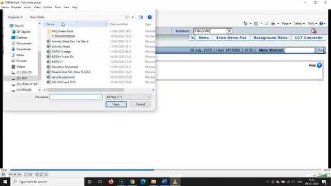The height and width of the screenshot is (186, 331).
Task: Select the security password file
Action: pos(63,77)
